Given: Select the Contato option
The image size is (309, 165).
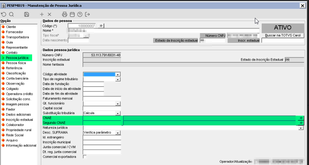Looking at the screenshot, I should 11,53.
